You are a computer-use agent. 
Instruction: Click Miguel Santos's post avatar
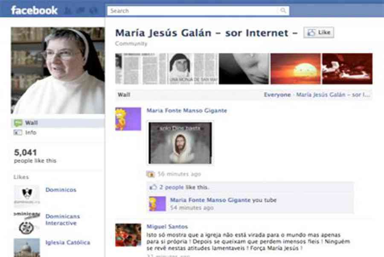[x=128, y=235]
